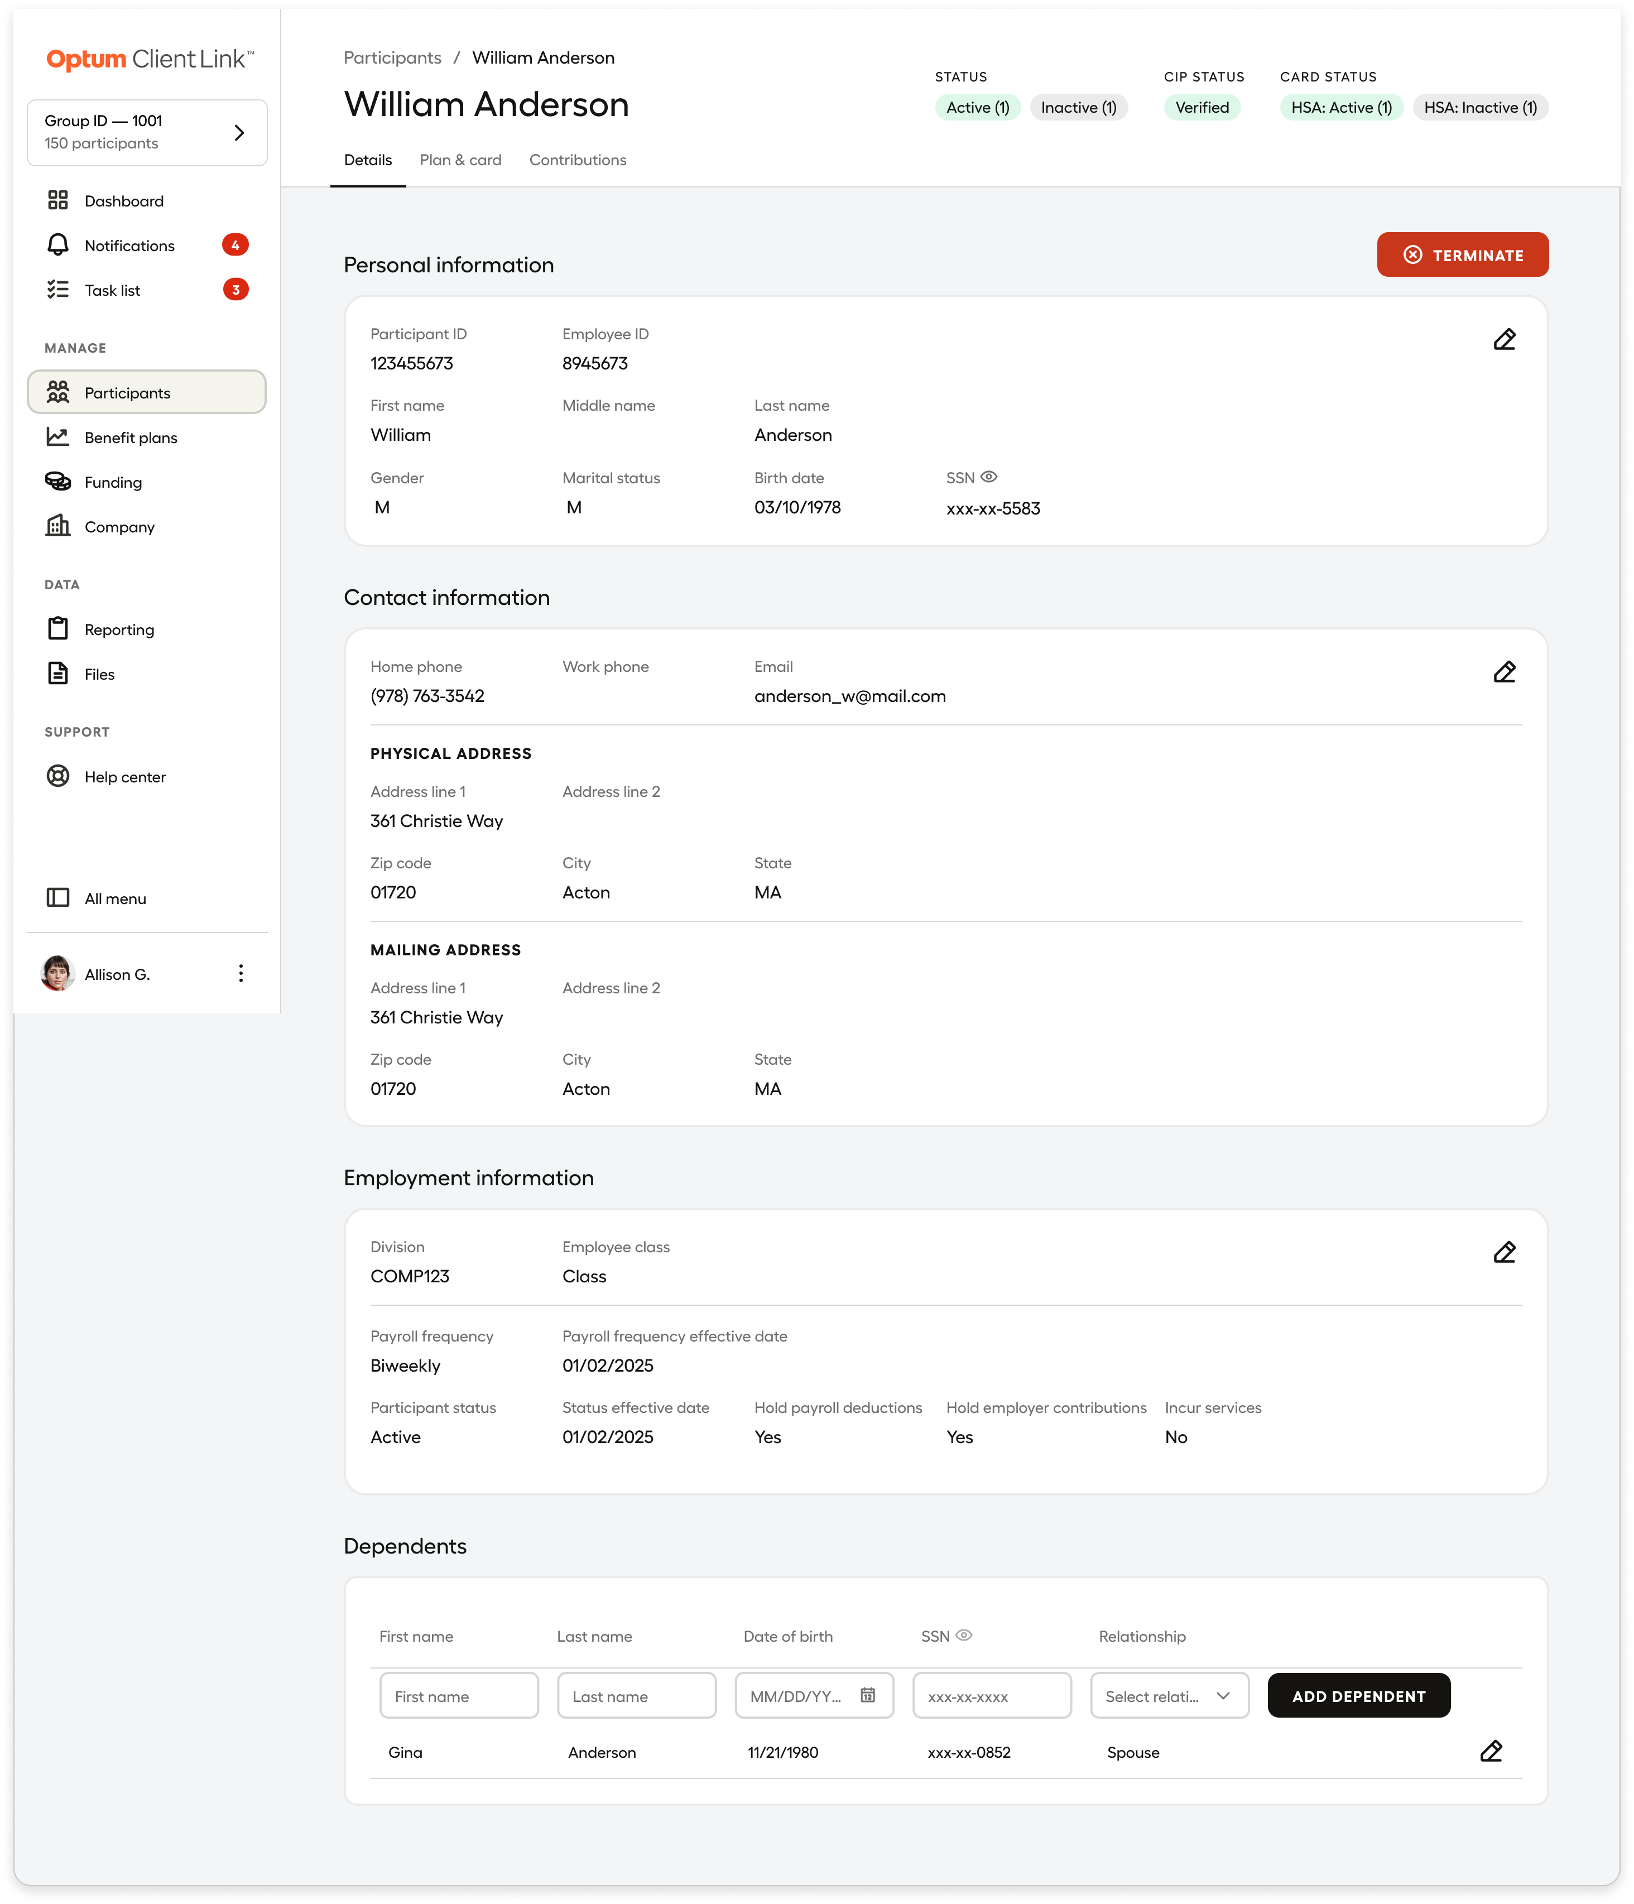Edit dependent Gina Anderson's row
This screenshot has width=1634, height=1904.
(x=1491, y=1752)
